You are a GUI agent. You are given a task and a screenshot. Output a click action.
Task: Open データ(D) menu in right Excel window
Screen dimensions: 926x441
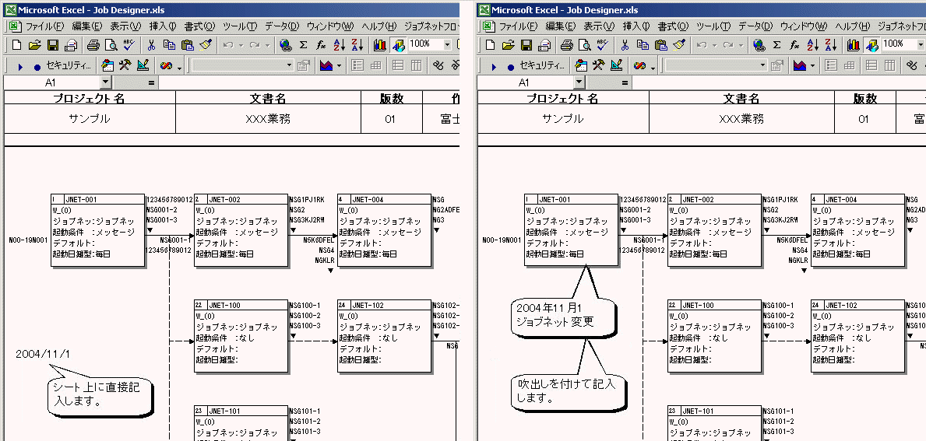(x=755, y=26)
